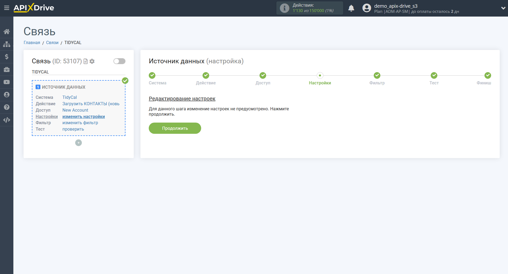The image size is (508, 274).
Task: Click the dollar billing icon in sidebar
Action: pyautogui.click(x=7, y=57)
